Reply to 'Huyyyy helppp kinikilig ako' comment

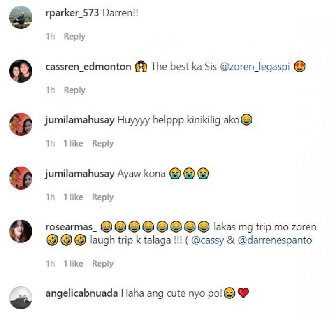(103, 144)
